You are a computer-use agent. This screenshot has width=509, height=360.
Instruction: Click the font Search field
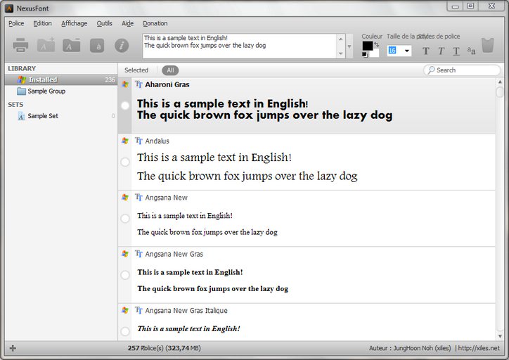(x=465, y=70)
